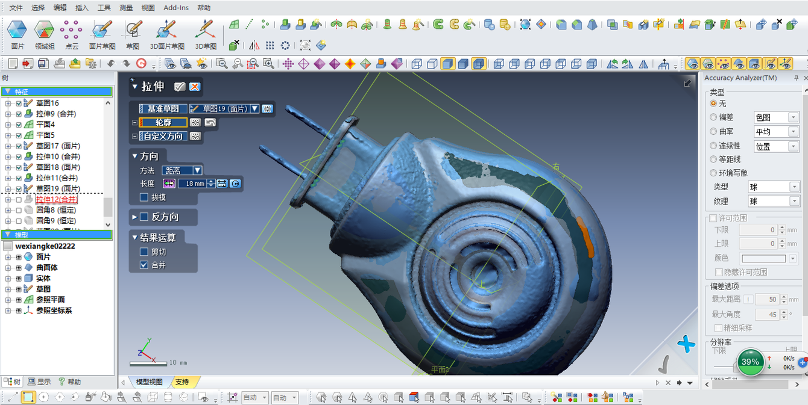Click the rectangle selection mode icon

tap(28, 397)
